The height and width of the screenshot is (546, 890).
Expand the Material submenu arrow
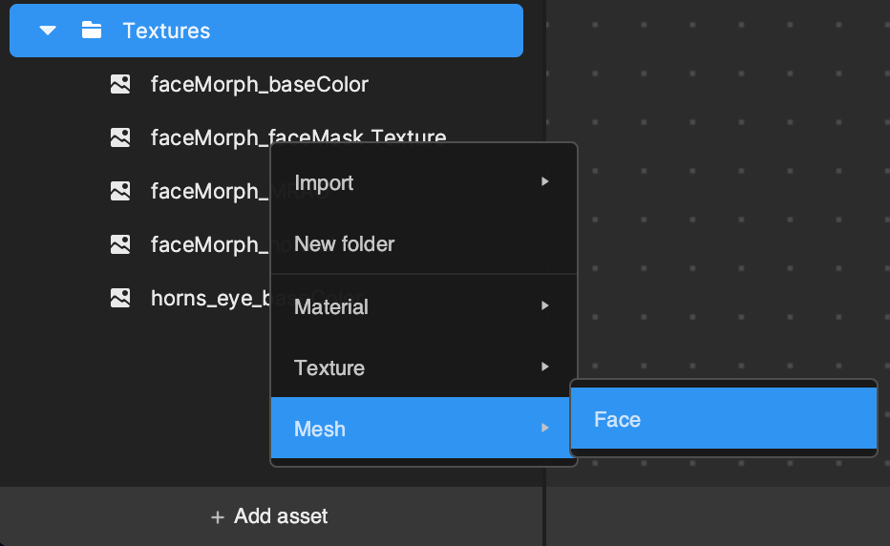544,305
